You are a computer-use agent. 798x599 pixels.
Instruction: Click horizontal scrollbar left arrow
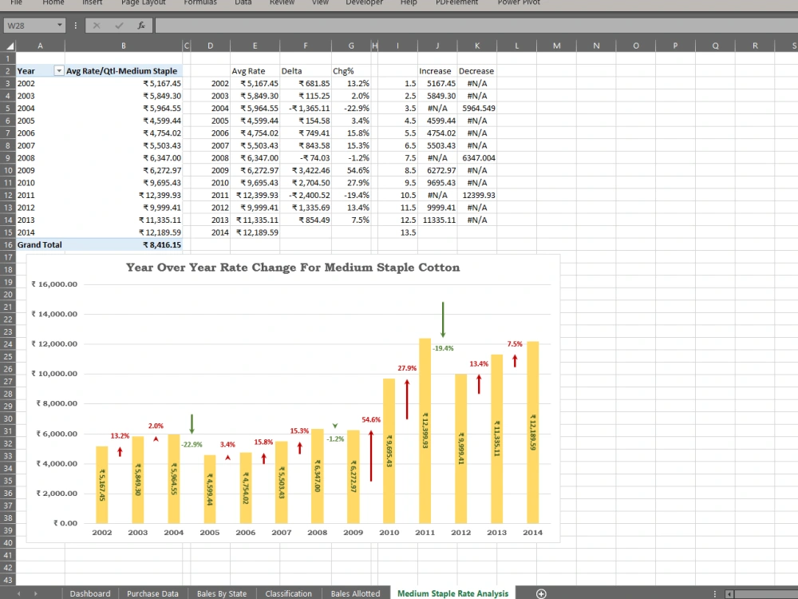[730, 594]
